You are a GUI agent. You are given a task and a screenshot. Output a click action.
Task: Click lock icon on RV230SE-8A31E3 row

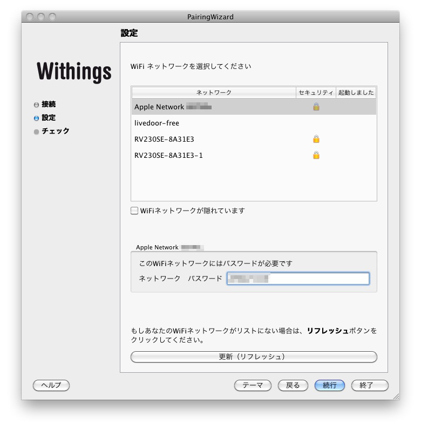pyautogui.click(x=316, y=139)
